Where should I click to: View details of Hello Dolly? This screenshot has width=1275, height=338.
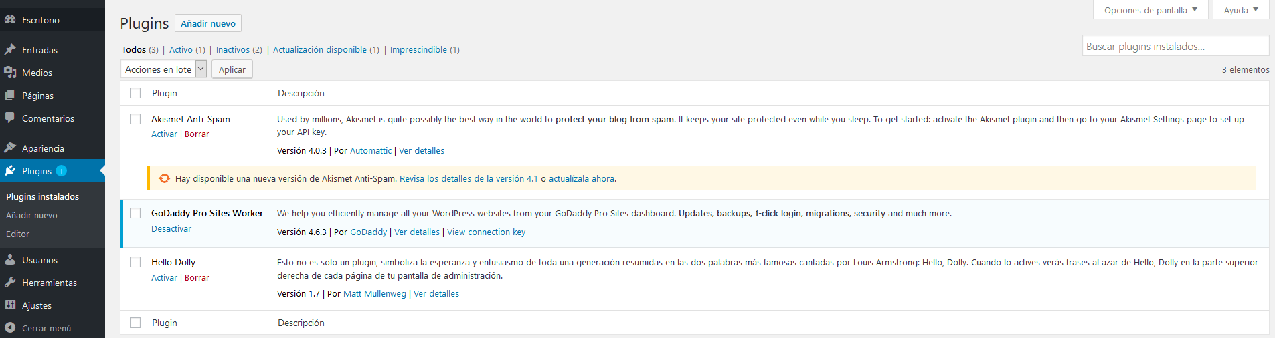pos(436,293)
